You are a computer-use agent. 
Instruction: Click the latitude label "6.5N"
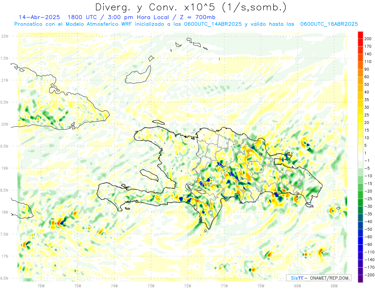coord(4,278)
